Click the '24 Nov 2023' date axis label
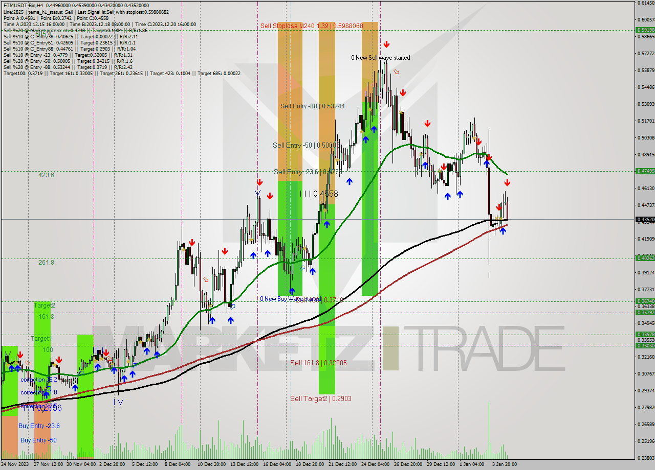The height and width of the screenshot is (470, 655). 15,464
